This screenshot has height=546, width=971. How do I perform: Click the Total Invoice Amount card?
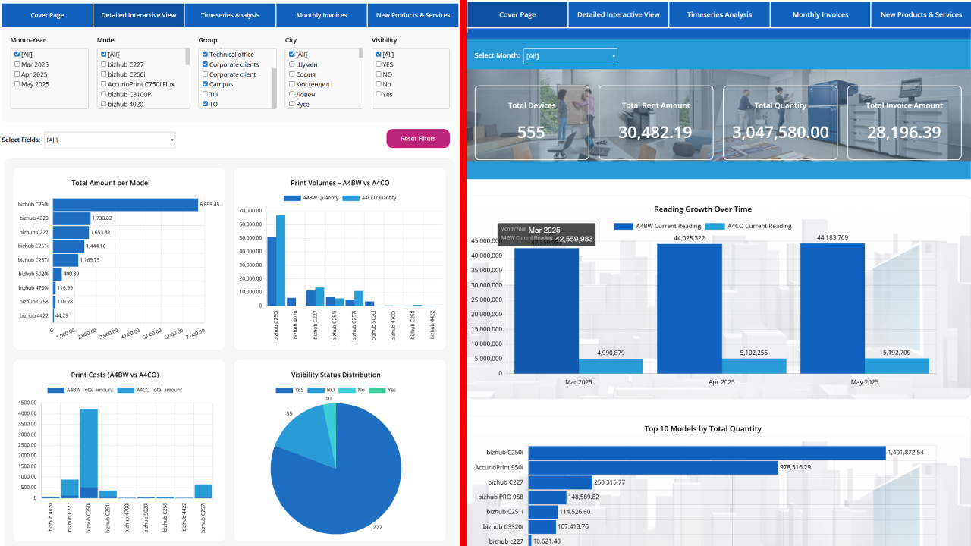point(903,122)
